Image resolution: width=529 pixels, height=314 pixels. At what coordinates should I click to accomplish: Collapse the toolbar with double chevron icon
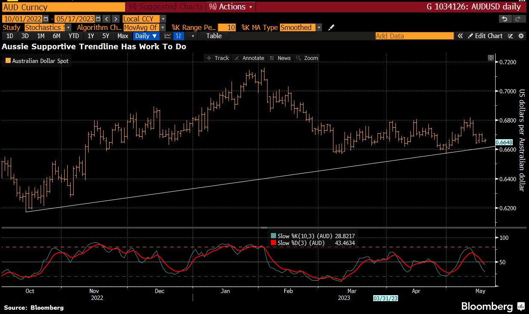click(x=460, y=36)
